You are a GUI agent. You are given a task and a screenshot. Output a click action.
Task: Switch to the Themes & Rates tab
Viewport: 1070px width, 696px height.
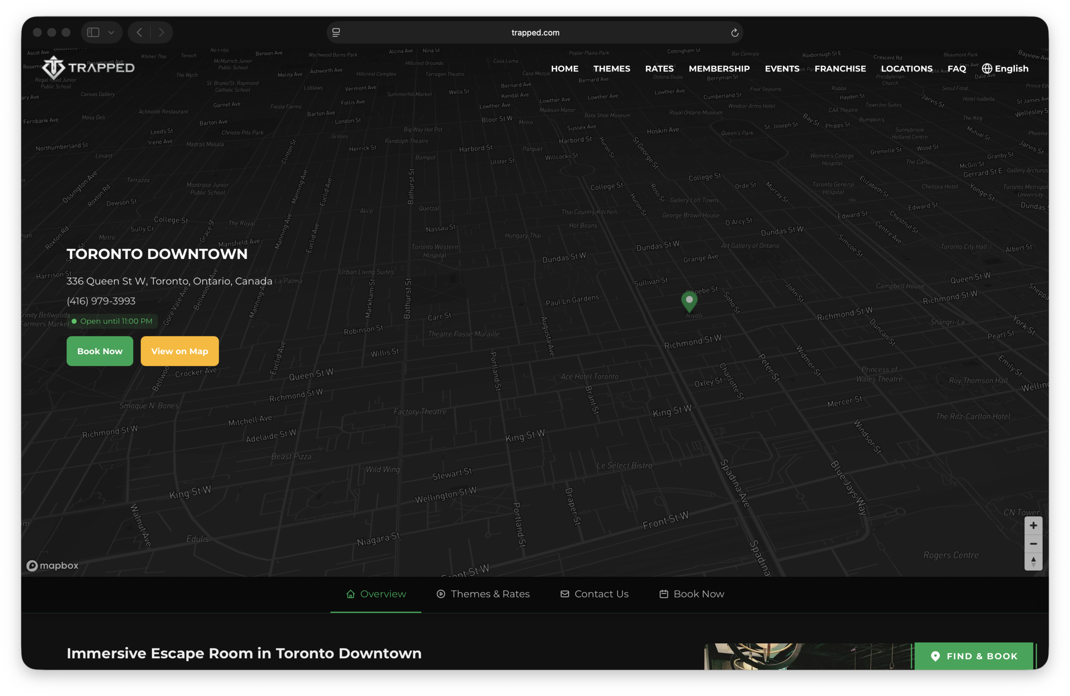point(483,594)
